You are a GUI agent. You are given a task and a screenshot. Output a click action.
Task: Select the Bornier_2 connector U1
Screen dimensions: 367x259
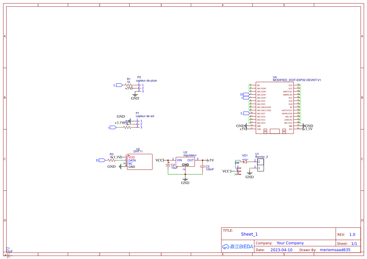tap(261, 165)
